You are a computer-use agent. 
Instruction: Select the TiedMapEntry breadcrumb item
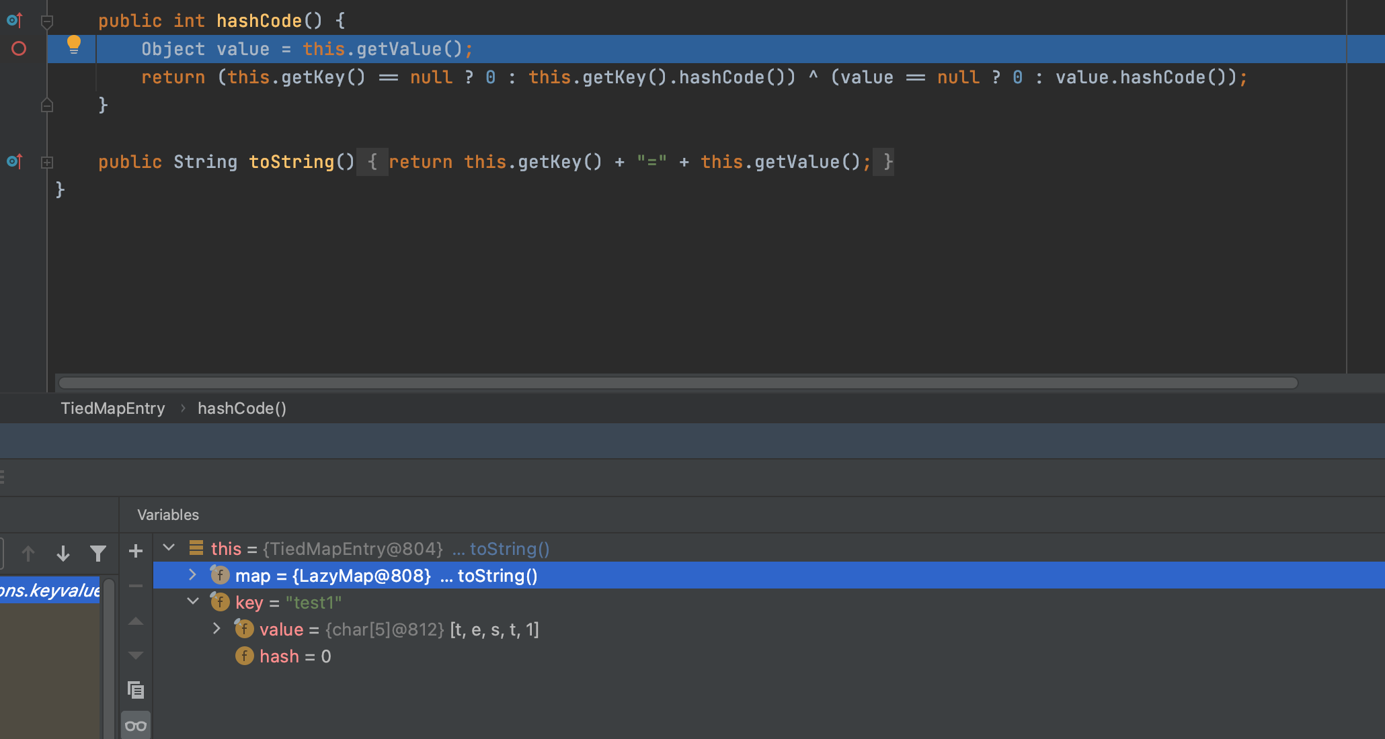112,408
